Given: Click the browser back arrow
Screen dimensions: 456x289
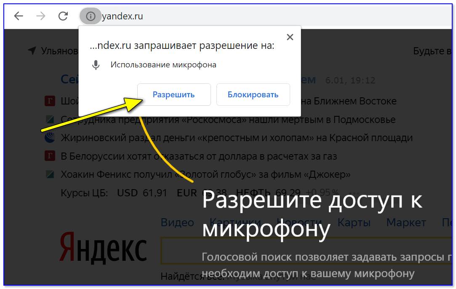Looking at the screenshot, I should point(19,16).
